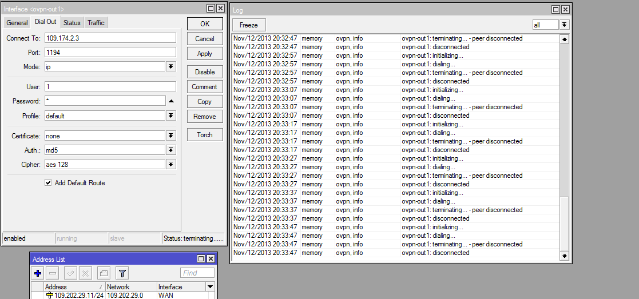Click the Log scrollbar down arrow
Viewport: 639px width, 299px height.
565,256
